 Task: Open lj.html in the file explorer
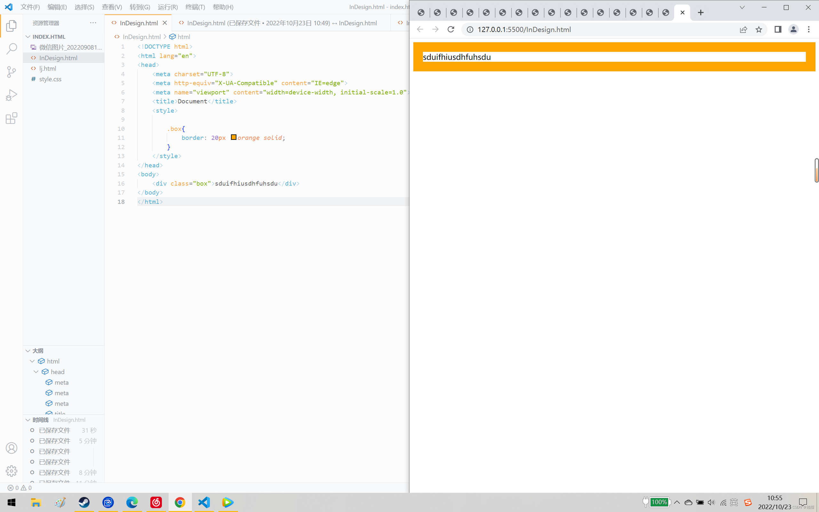coord(48,68)
